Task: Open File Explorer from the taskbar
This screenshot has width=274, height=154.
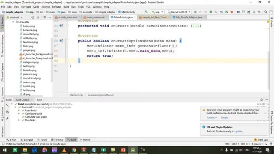Action: coord(25,150)
